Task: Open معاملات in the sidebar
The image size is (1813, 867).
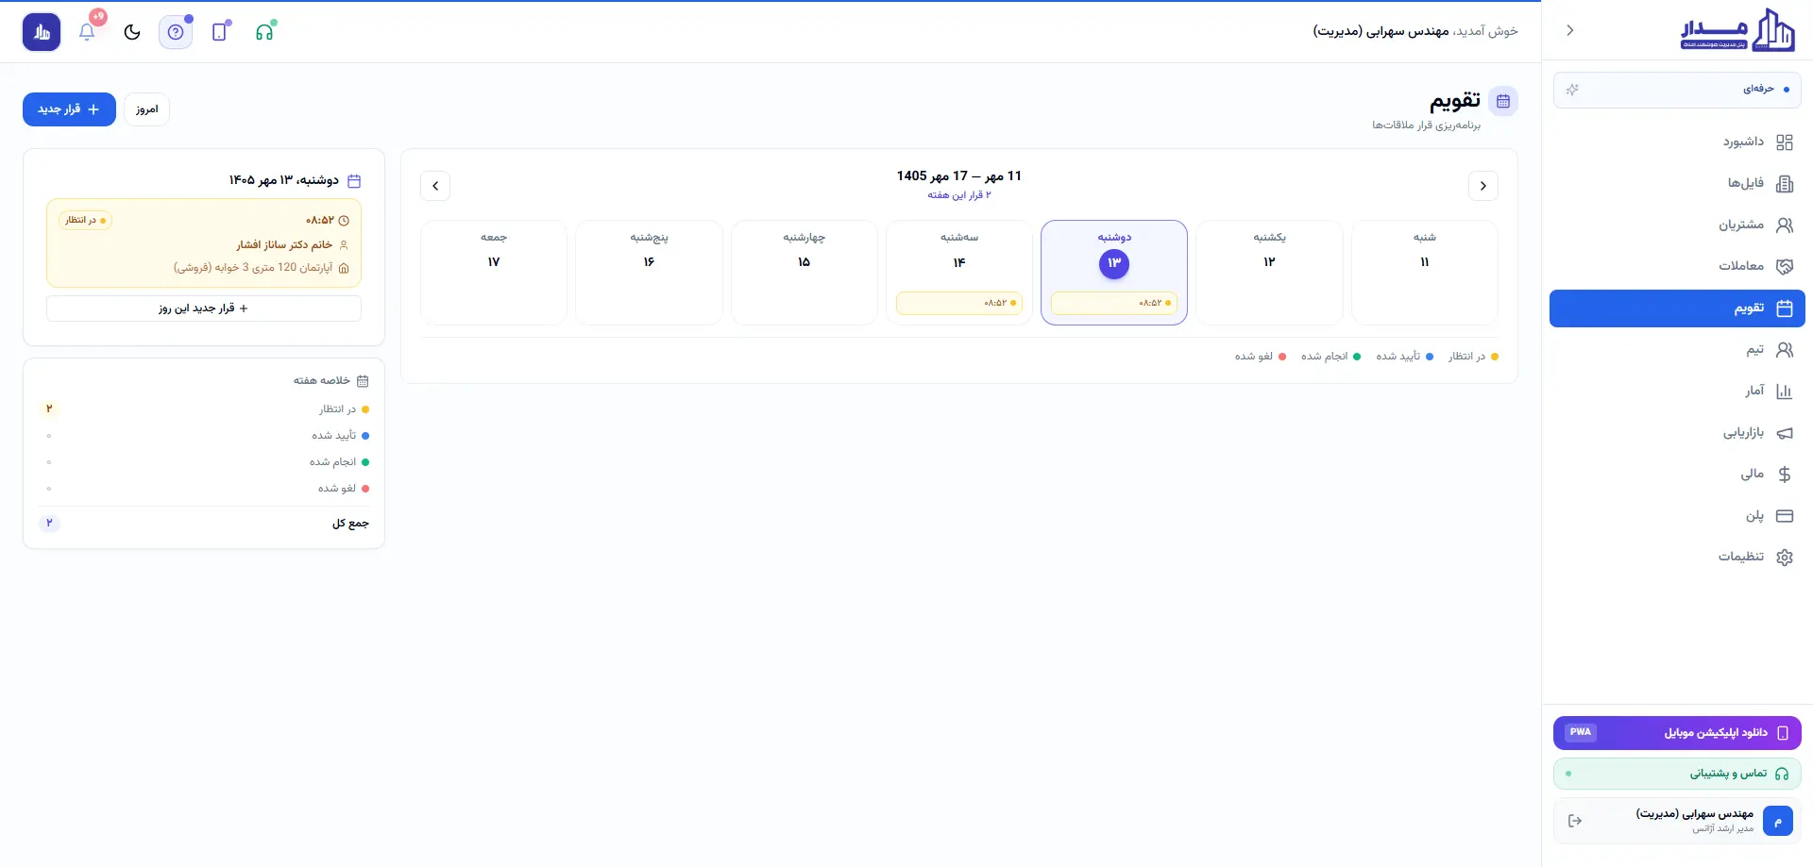Action: pyautogui.click(x=1677, y=267)
